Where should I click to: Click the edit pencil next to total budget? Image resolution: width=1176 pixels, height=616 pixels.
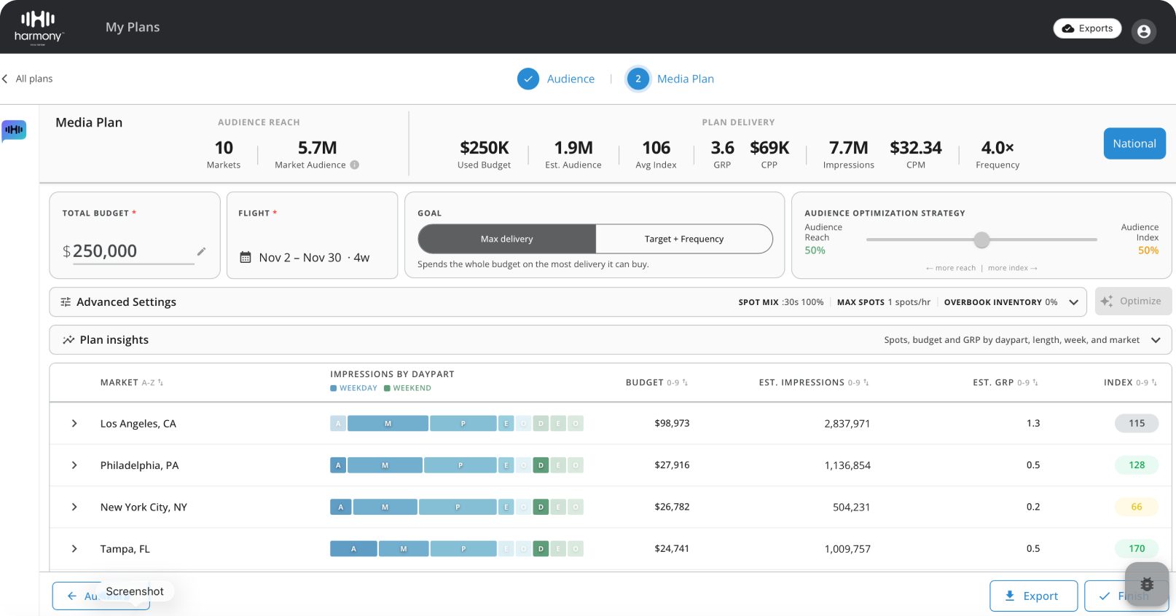click(201, 251)
